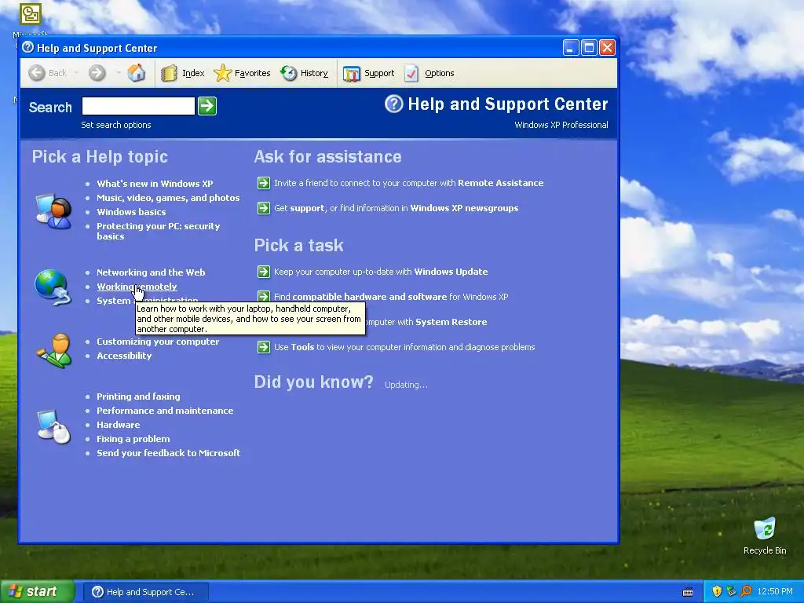Click the title bar help icon
Viewport: 804px width, 603px height.
click(28, 48)
